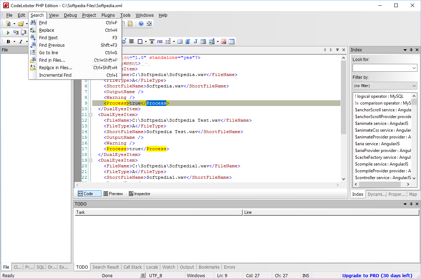Select "$compile service : AngularJS" in Index list
Viewport: 421px width, 279px height.
[x=381, y=164]
